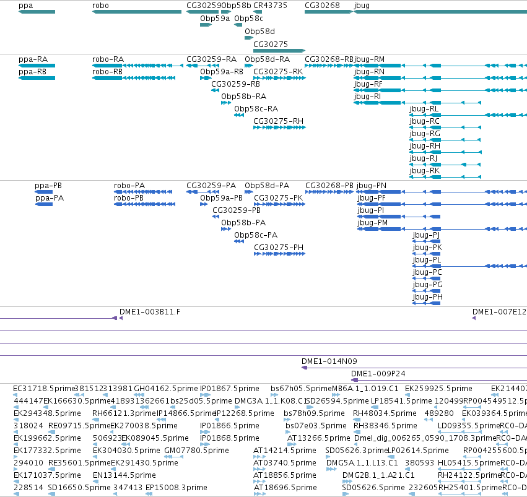Select the 'jbug-PI' protein label

point(371,210)
